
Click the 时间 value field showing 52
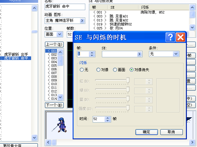point(99,119)
